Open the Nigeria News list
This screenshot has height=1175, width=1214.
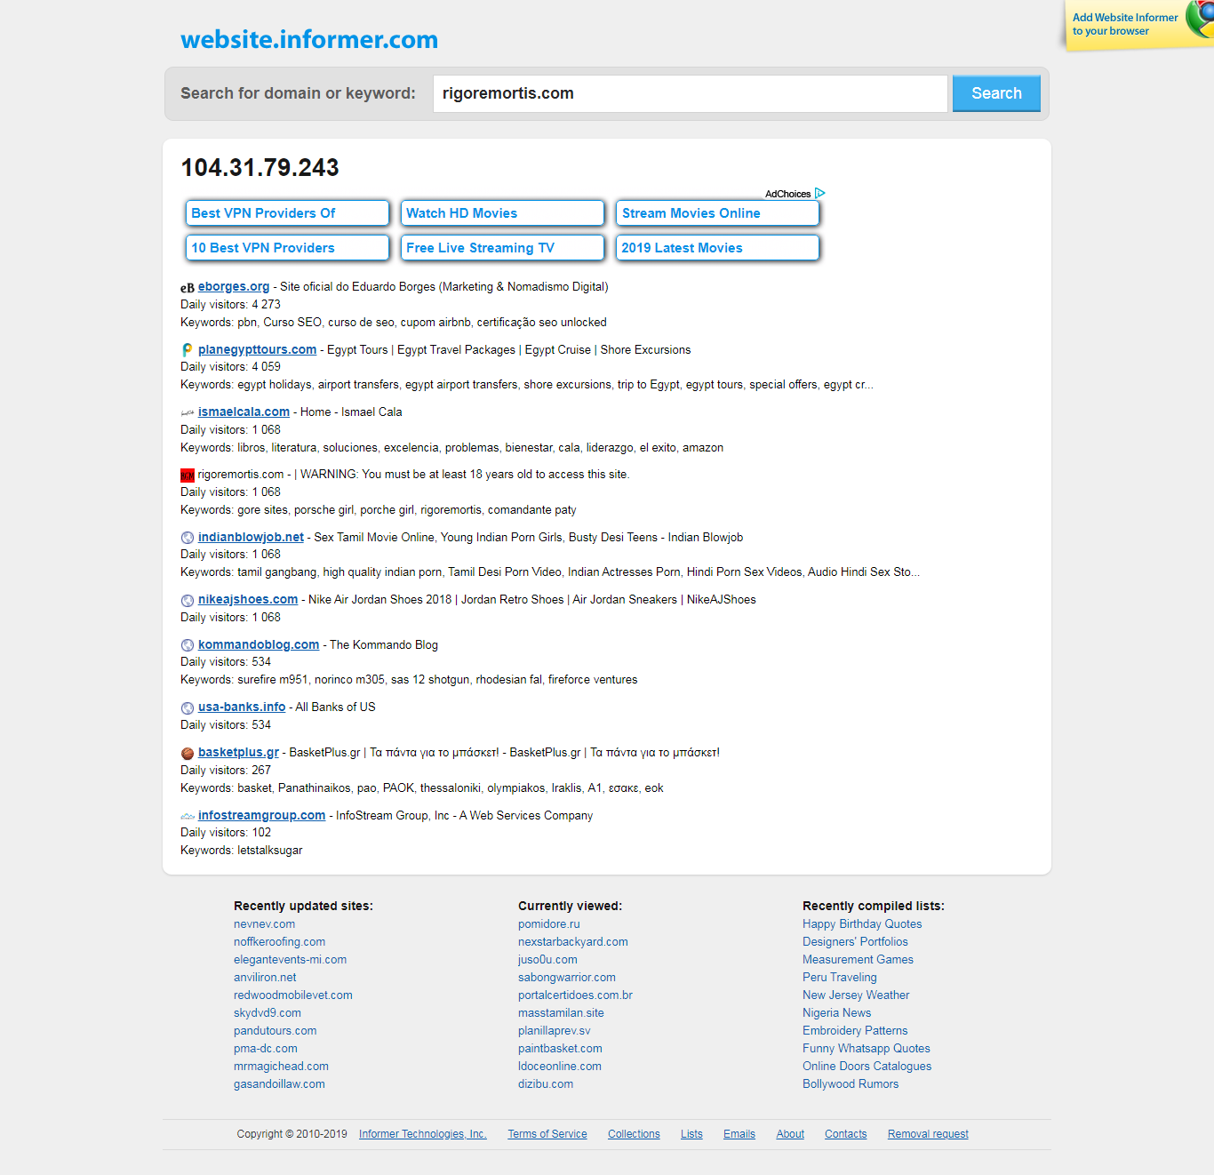(x=836, y=1013)
